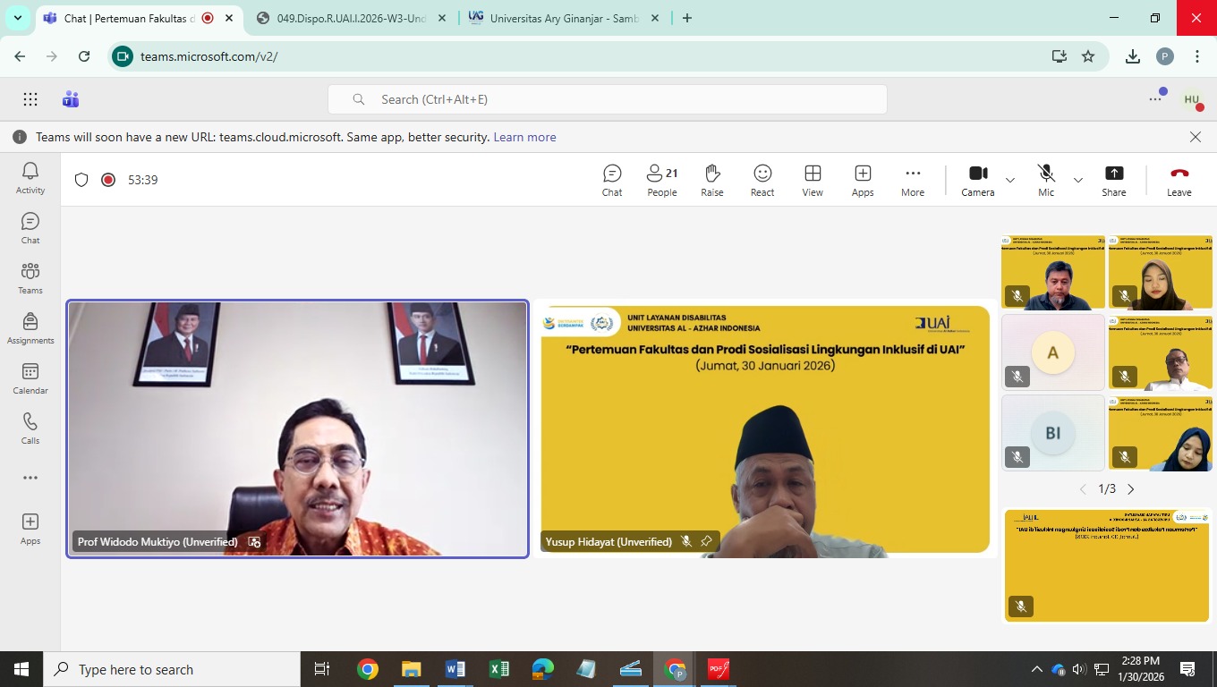Expand the Mic options dropdown arrow
This screenshot has width=1217, height=687.
(1078, 180)
